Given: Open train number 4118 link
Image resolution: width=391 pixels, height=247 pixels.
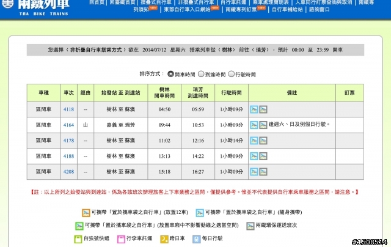Looking at the screenshot, I should click(68, 109).
